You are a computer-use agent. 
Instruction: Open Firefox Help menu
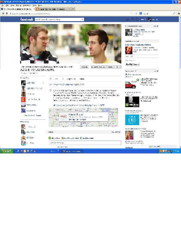tap(40, 5)
